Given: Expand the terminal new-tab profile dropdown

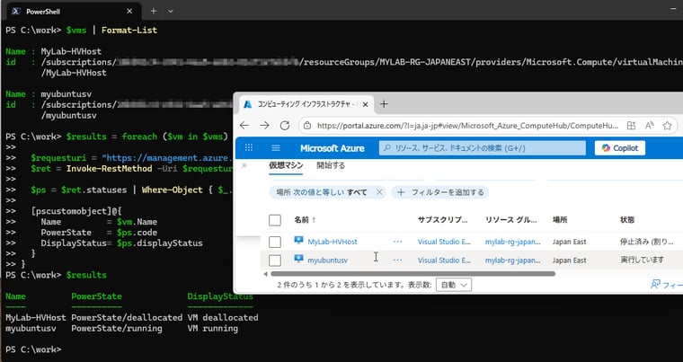Looking at the screenshot, I should tap(171, 12).
